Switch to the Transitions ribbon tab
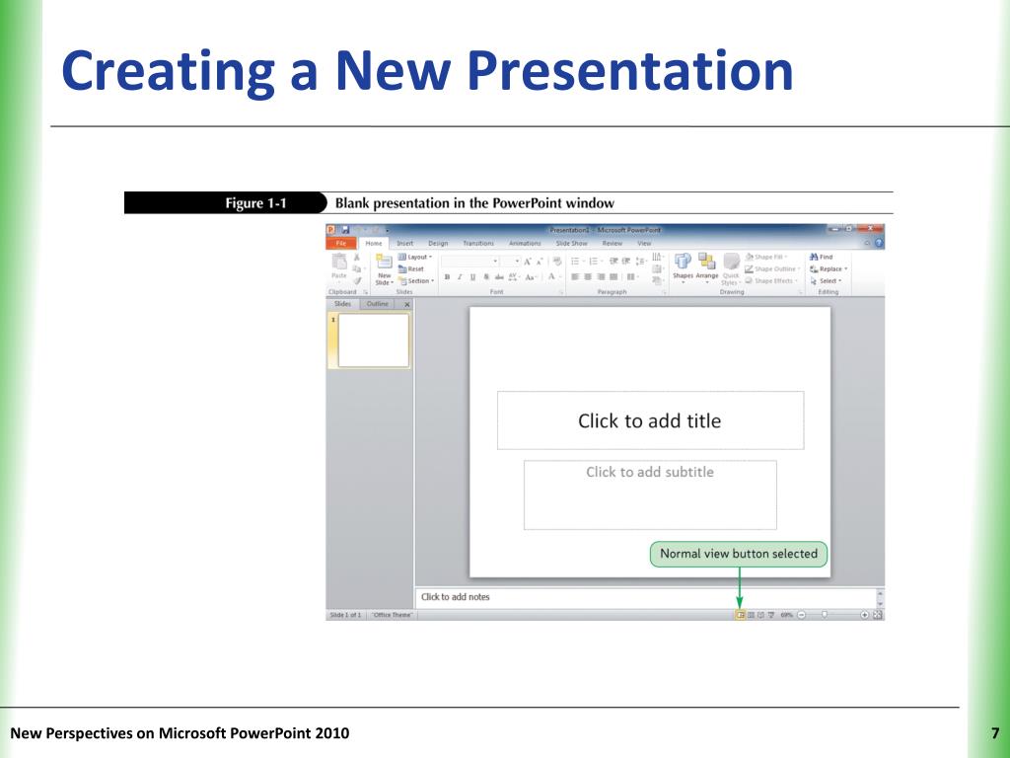 [478, 243]
